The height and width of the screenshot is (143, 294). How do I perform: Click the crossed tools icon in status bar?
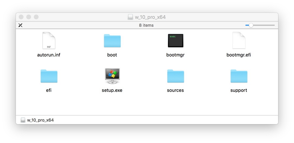point(20,25)
